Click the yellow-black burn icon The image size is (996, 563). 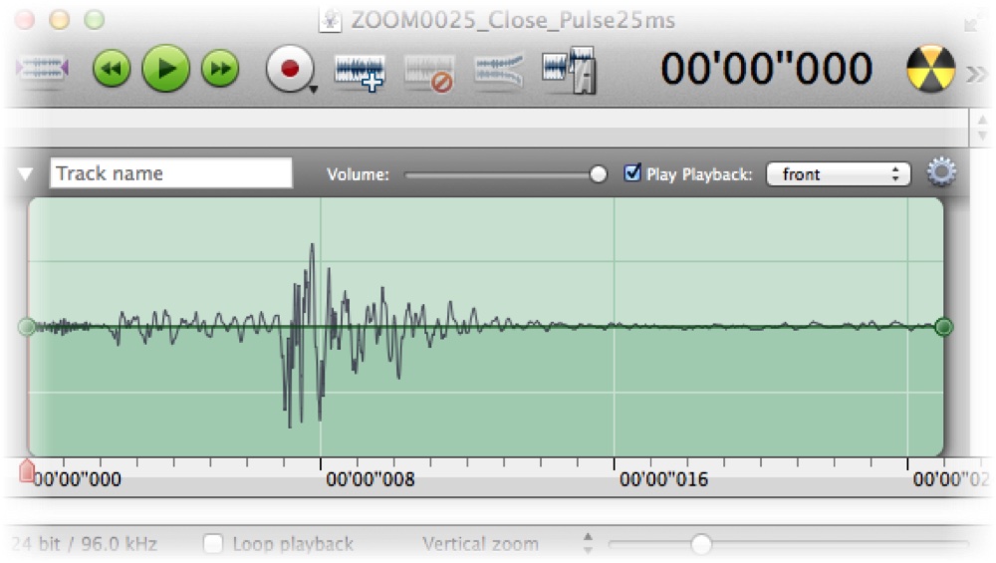pyautogui.click(x=930, y=69)
